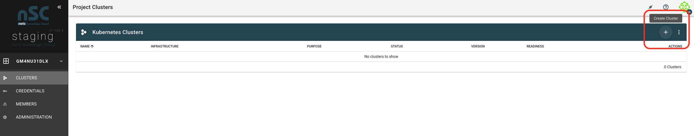The image size is (694, 136).
Task: Click the Kubernetes Clusters header icon
Action: point(84,32)
